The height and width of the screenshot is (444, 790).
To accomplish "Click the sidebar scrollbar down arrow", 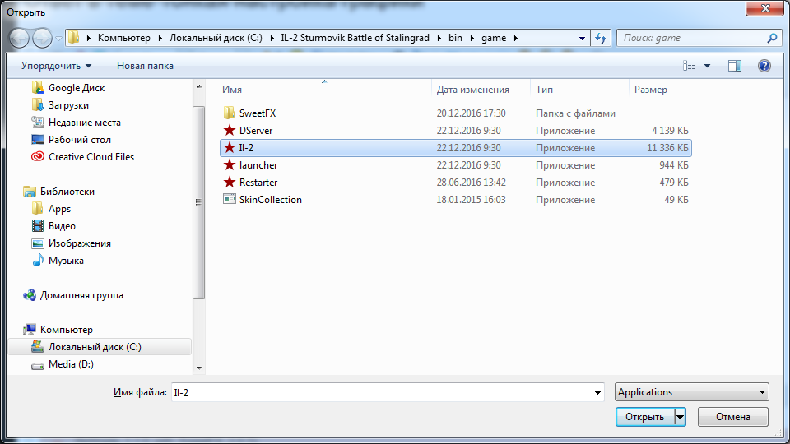I will (199, 368).
